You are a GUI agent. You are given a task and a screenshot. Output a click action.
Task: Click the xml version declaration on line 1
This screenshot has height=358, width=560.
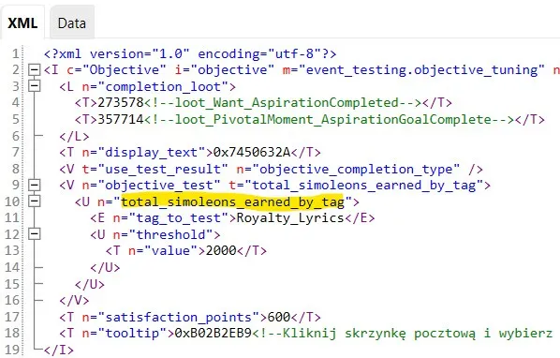point(190,54)
